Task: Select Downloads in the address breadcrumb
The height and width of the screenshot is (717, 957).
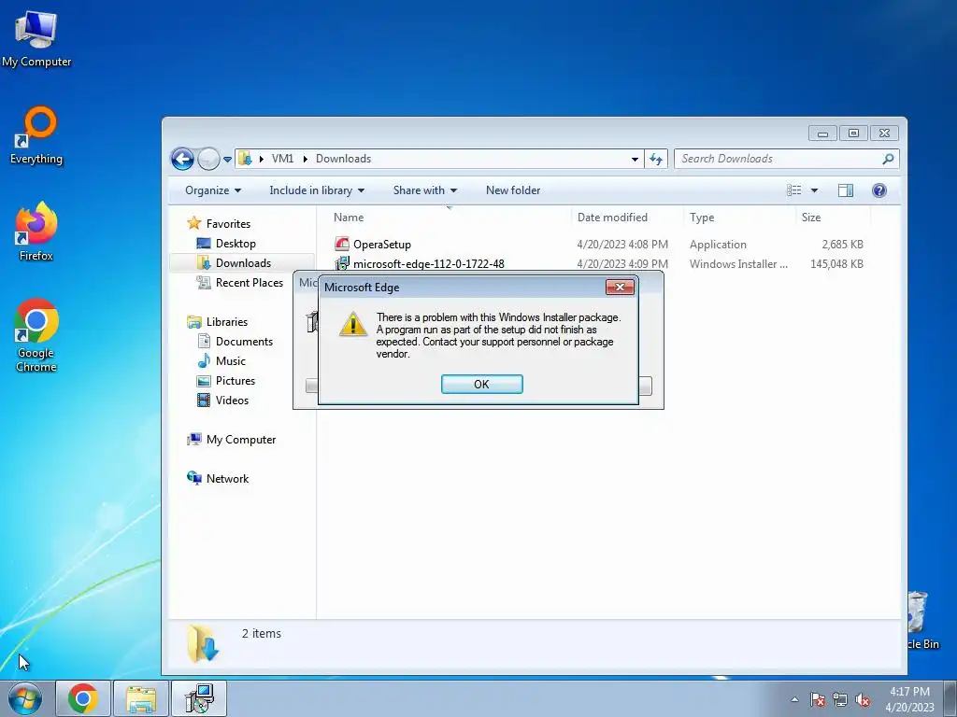Action: [x=343, y=159]
